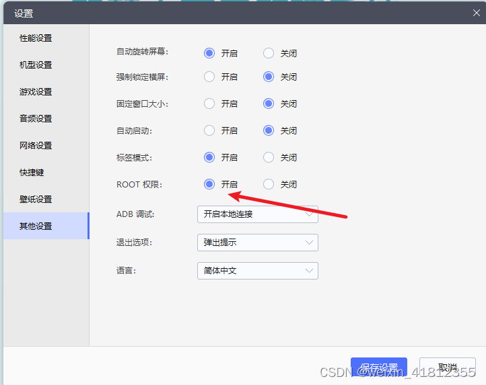Turn on 强制锁定横屏 with the 开启 radio button
Screen dimensions: 486x385
coord(209,77)
